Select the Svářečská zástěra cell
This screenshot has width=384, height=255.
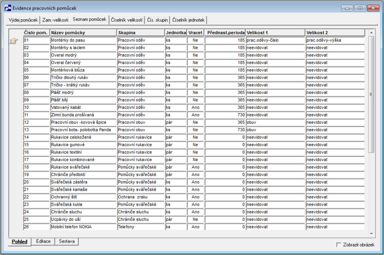pyautogui.click(x=83, y=182)
